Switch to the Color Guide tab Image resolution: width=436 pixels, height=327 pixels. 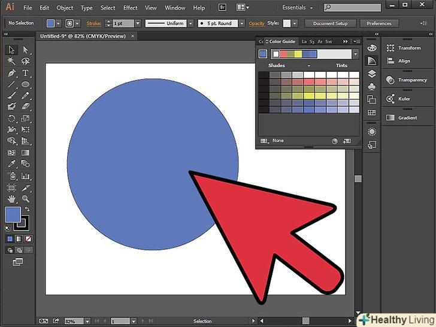coord(282,41)
